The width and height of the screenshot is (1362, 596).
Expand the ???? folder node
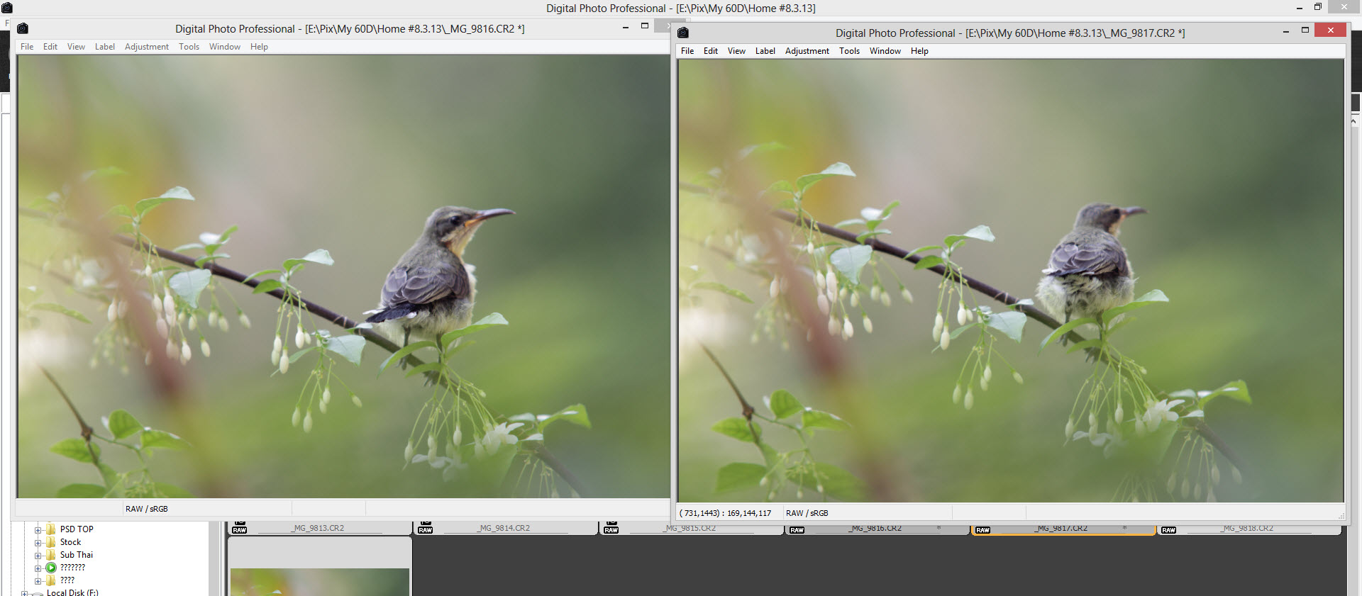coord(38,581)
